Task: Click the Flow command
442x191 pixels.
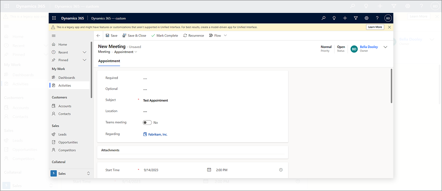Action: point(215,36)
